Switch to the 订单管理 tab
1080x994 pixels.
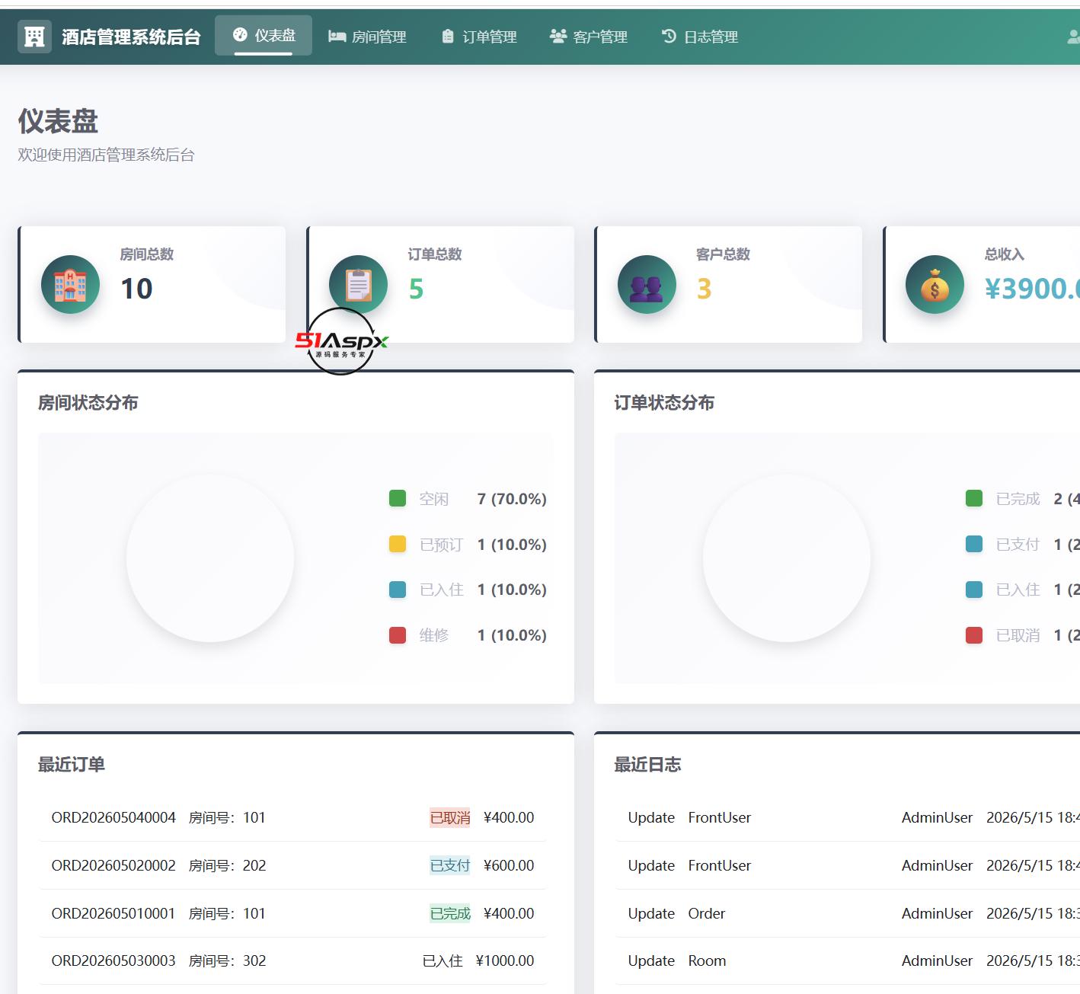[x=479, y=37]
